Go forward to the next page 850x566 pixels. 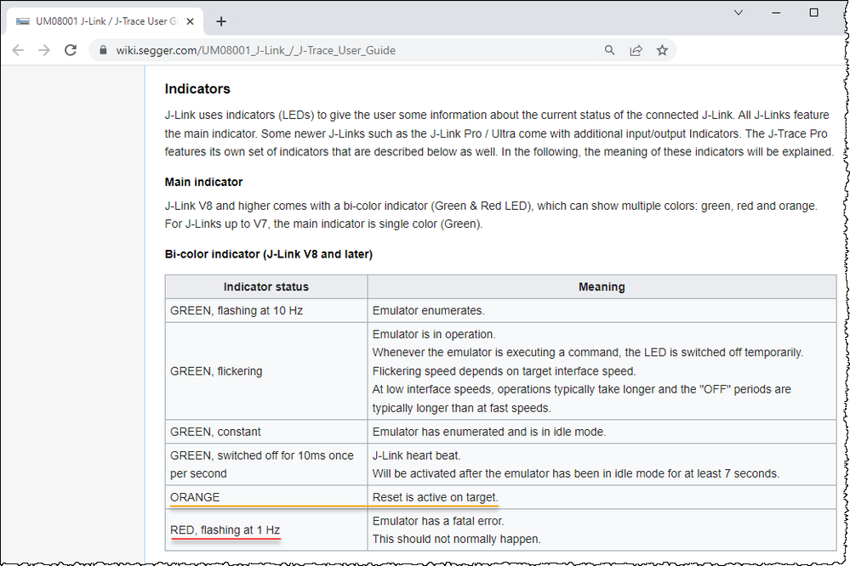click(44, 50)
